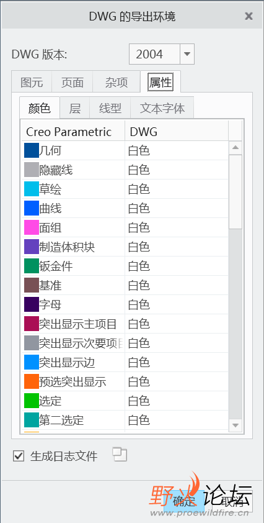Open the DWG version dropdown arrow
The width and height of the screenshot is (264, 523).
pos(187,54)
